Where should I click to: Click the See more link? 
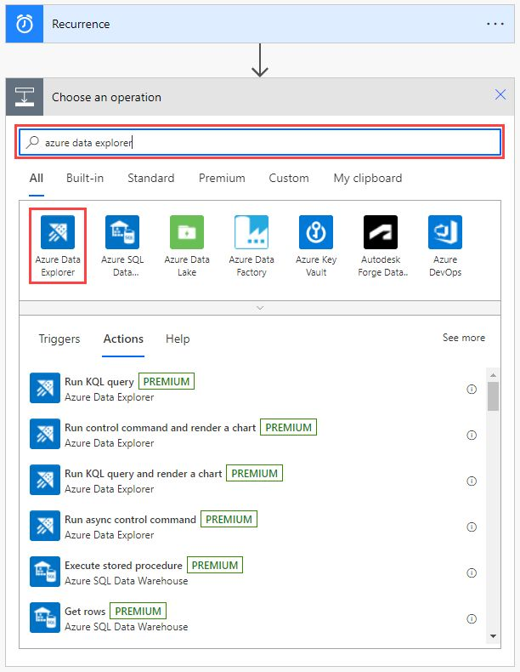pos(463,338)
